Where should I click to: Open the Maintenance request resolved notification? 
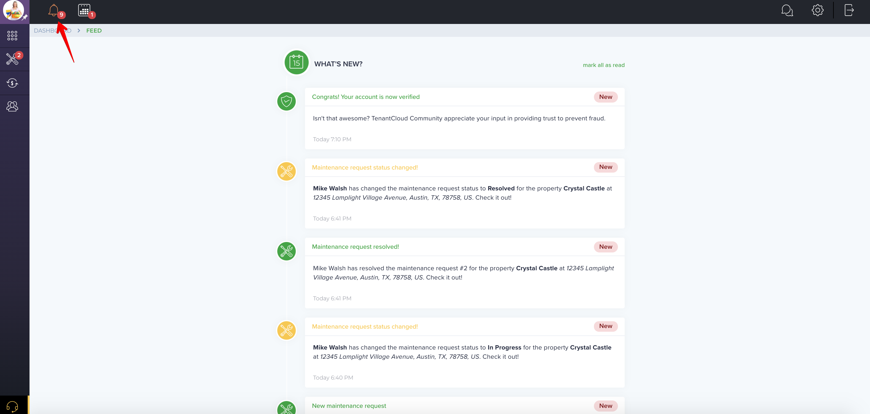(355, 247)
